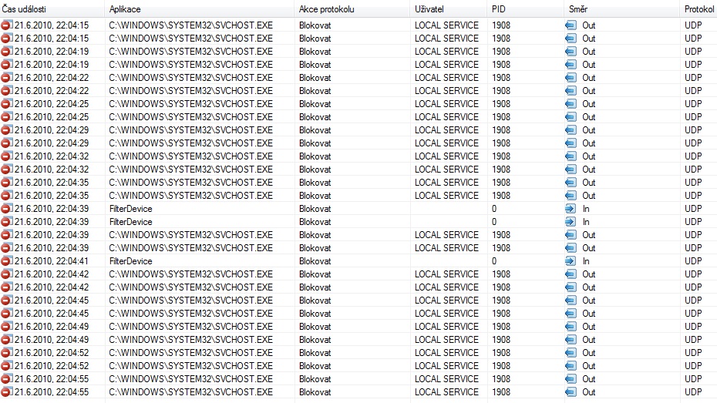
Task: Click the Akce protokolu column header
Action: (326, 8)
